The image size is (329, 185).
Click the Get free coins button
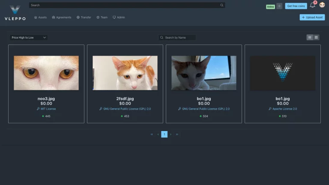(x=296, y=6)
